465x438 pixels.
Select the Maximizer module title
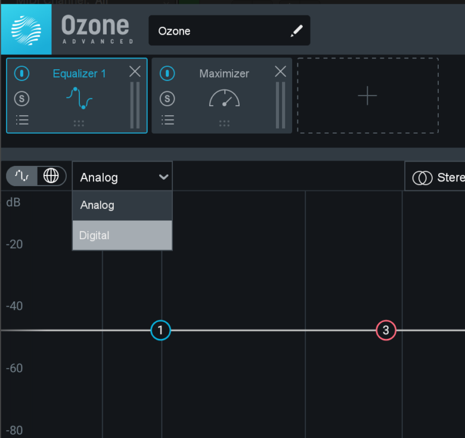(224, 73)
